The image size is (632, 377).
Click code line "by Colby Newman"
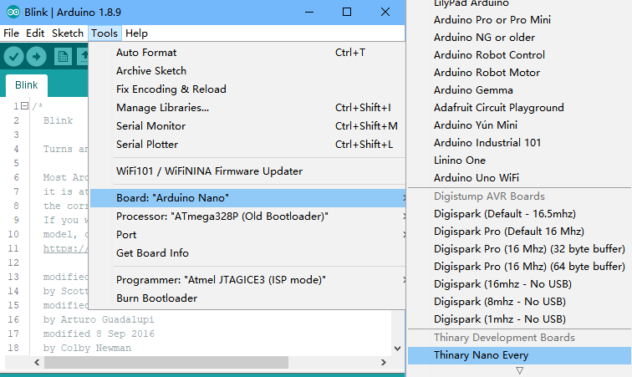tap(87, 348)
